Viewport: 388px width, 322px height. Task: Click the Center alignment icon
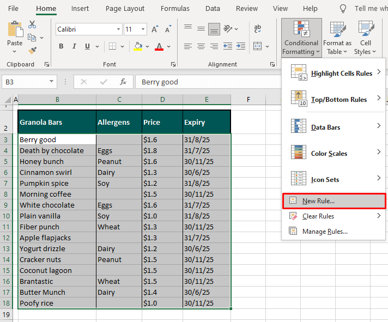(x=201, y=46)
